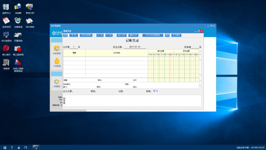This screenshot has width=266, height=150.
Task: Click taskbar 当前业务日期 date text
Action: point(250,148)
